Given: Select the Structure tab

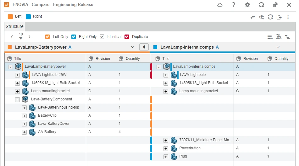Looking at the screenshot, I should coord(14,26).
